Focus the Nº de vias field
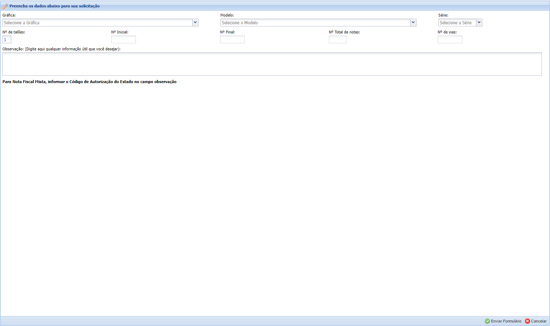 [x=450, y=39]
